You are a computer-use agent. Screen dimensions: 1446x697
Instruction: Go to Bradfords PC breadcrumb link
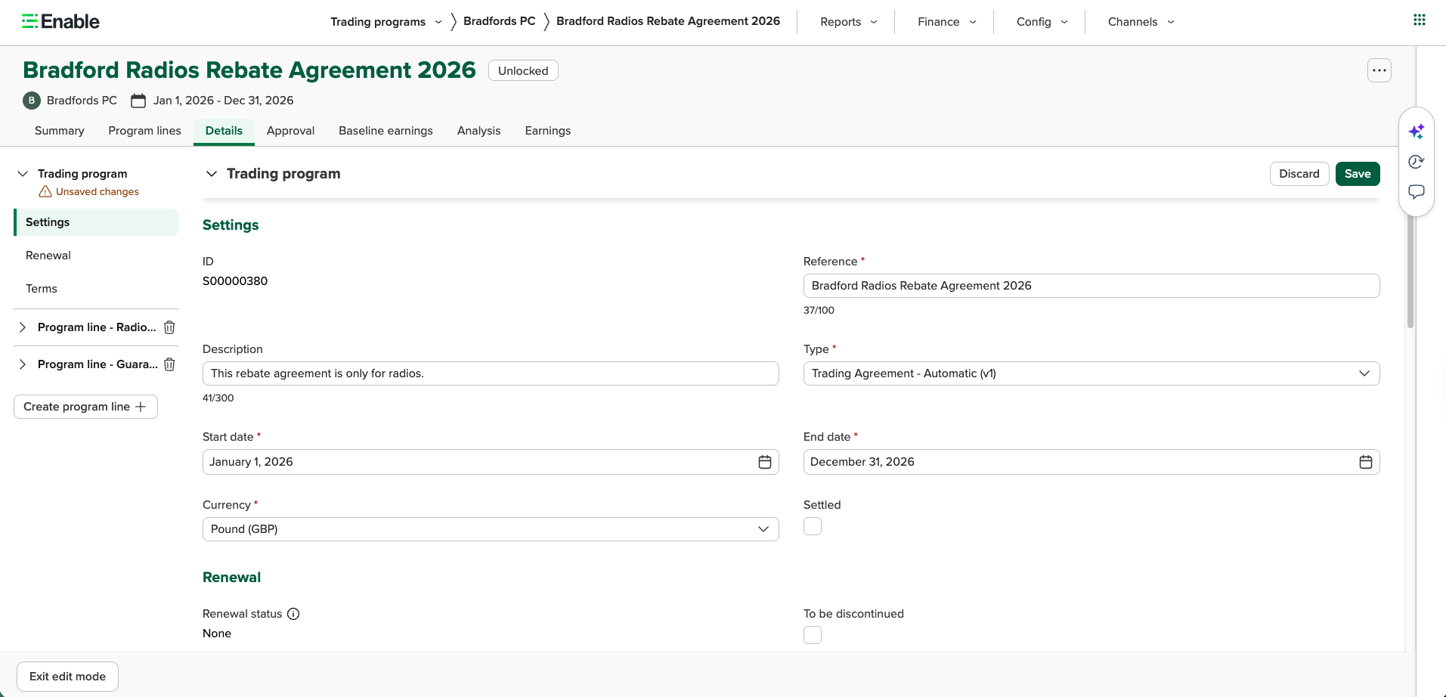(x=499, y=21)
